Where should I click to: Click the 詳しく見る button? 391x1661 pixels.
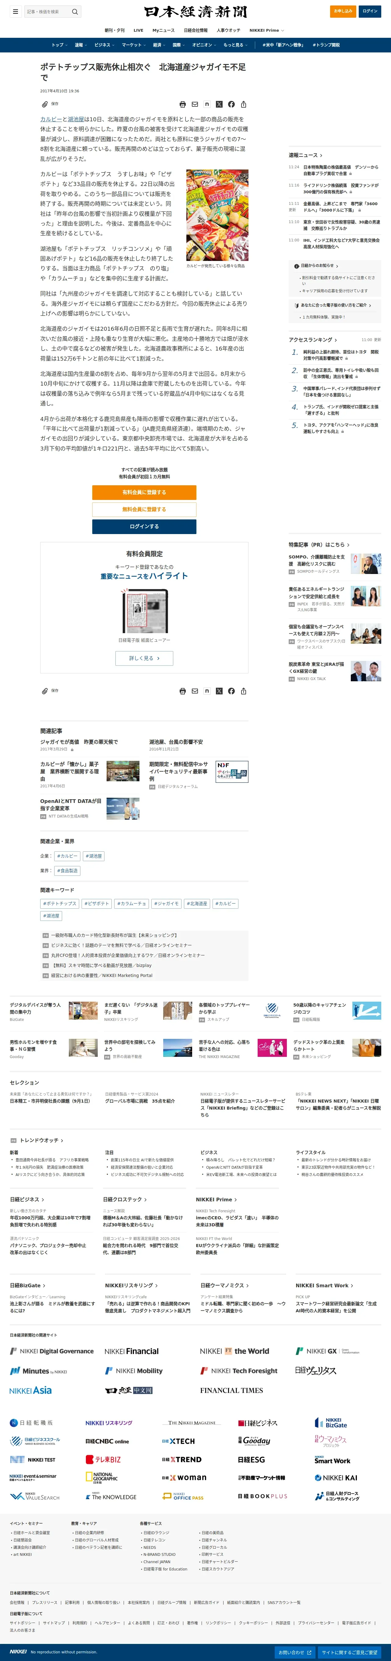click(144, 658)
